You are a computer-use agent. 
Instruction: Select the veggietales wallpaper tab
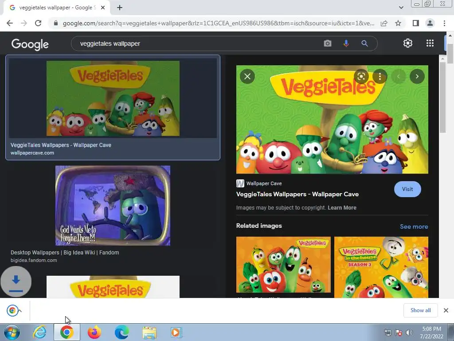(57, 8)
